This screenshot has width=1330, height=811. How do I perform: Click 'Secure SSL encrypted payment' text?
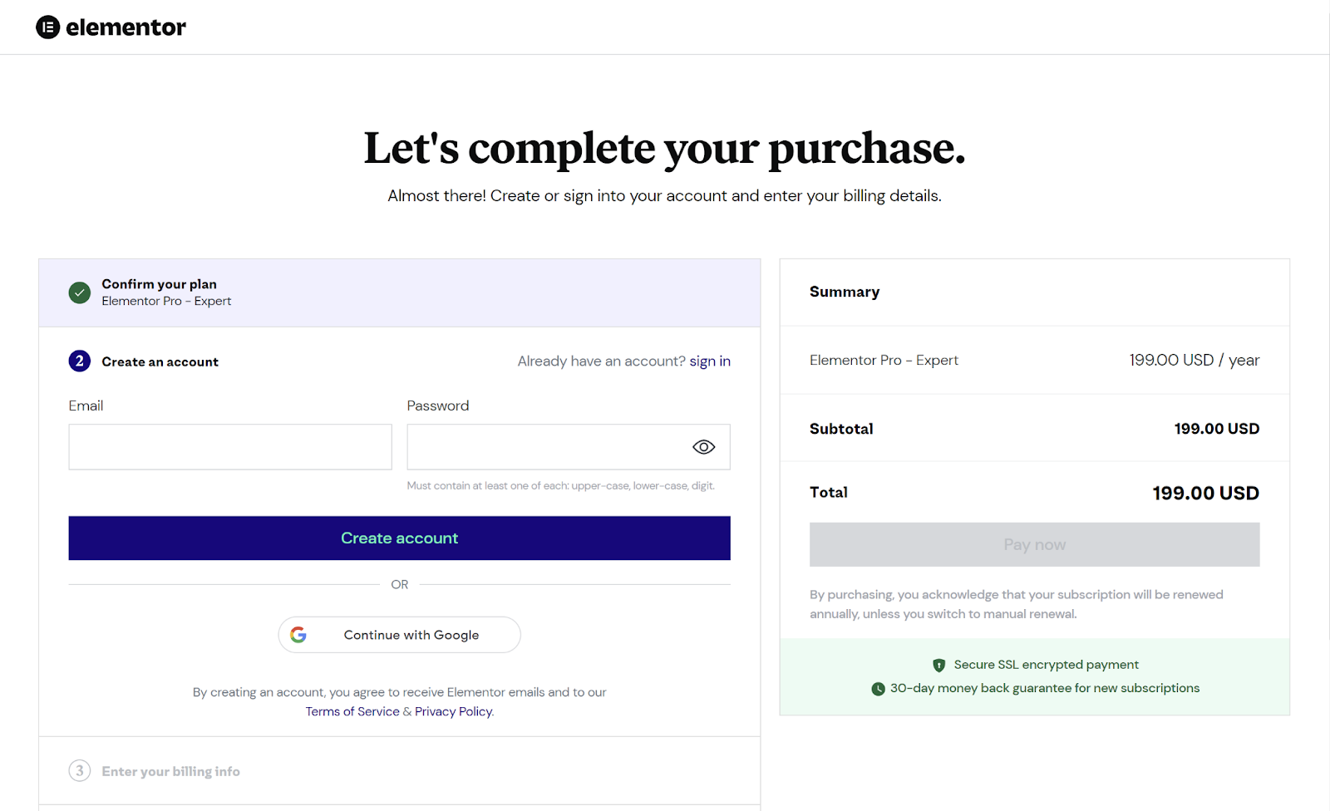coord(1046,665)
